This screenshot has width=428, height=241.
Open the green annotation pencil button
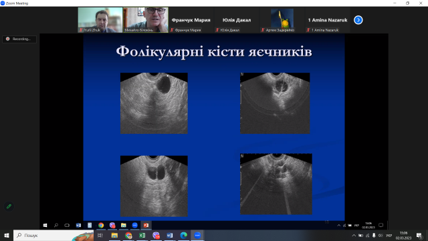[9, 206]
